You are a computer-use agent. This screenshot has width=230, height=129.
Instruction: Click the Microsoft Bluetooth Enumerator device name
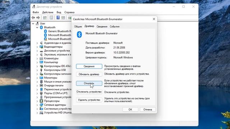point(101,33)
